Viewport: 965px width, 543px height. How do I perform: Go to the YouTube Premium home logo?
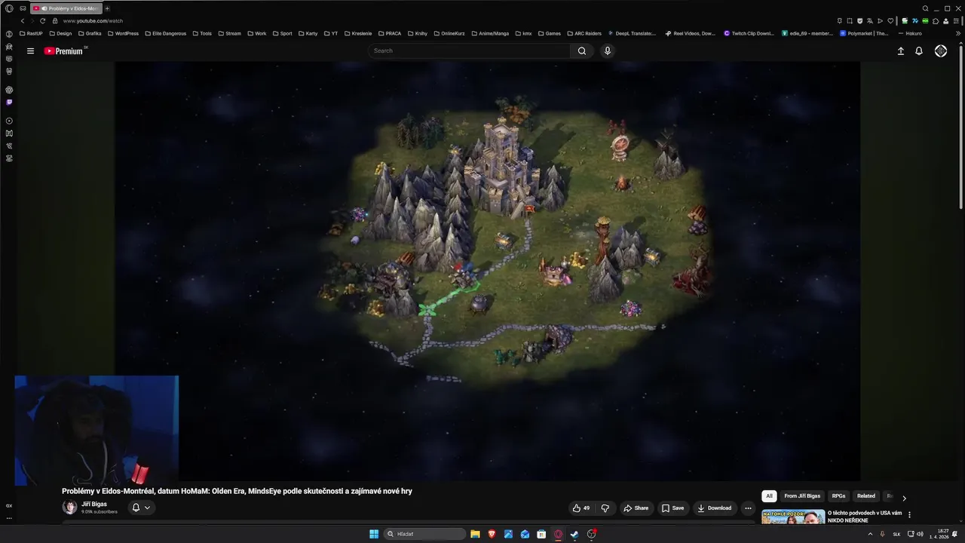coord(63,51)
